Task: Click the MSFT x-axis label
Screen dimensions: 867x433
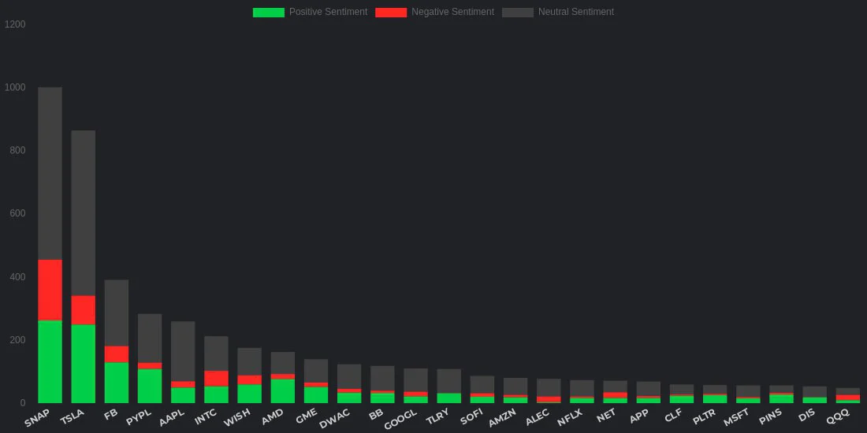Action: point(738,417)
